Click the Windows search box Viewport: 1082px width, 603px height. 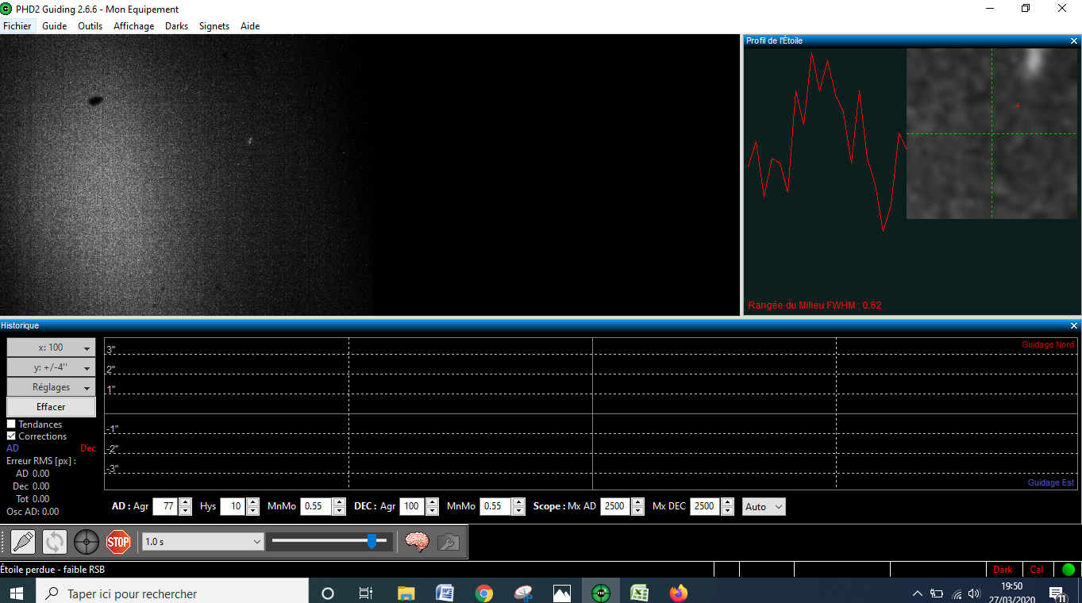pyautogui.click(x=172, y=593)
